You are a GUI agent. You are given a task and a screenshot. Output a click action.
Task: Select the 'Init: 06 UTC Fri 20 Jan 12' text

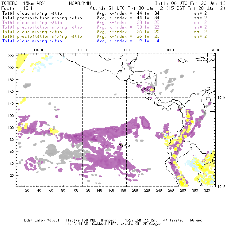190,3
